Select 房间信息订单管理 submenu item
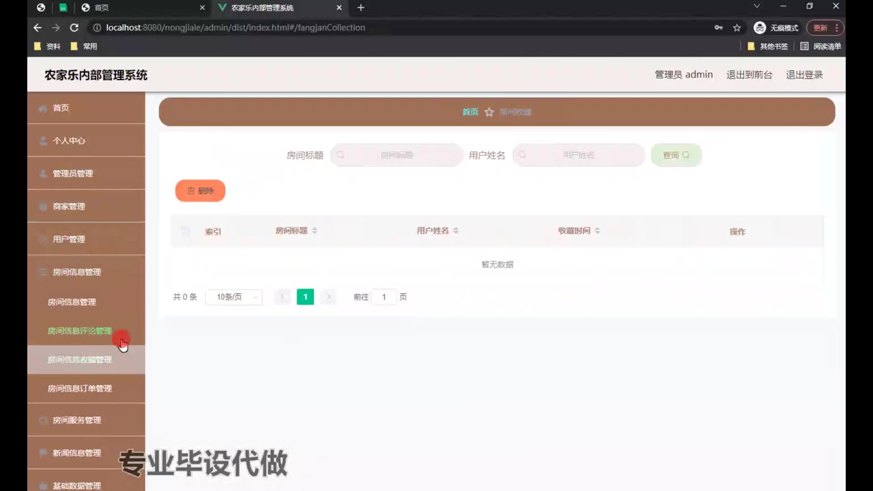This screenshot has height=491, width=873. tap(80, 389)
